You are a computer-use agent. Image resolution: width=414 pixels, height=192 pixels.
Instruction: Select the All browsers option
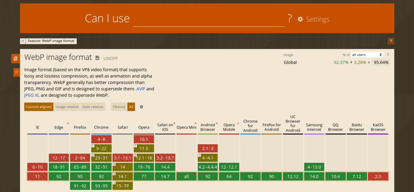coord(131,107)
